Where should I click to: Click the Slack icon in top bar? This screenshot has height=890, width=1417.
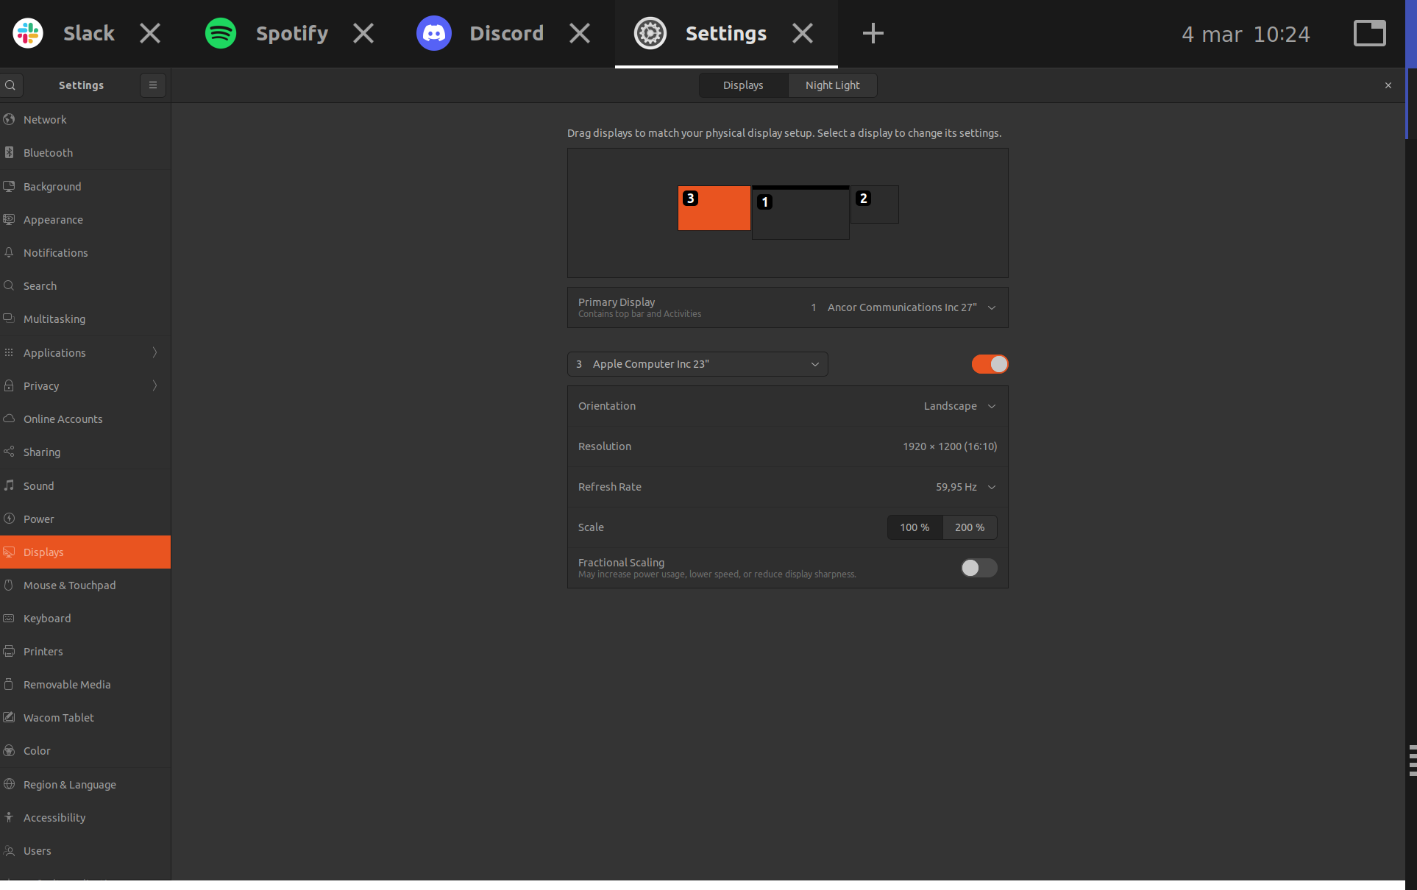click(x=28, y=33)
